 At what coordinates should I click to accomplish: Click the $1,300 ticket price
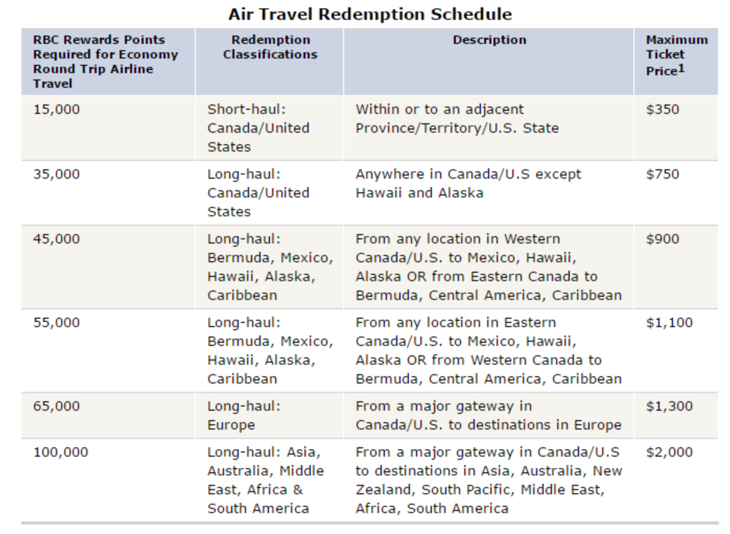coord(669,406)
